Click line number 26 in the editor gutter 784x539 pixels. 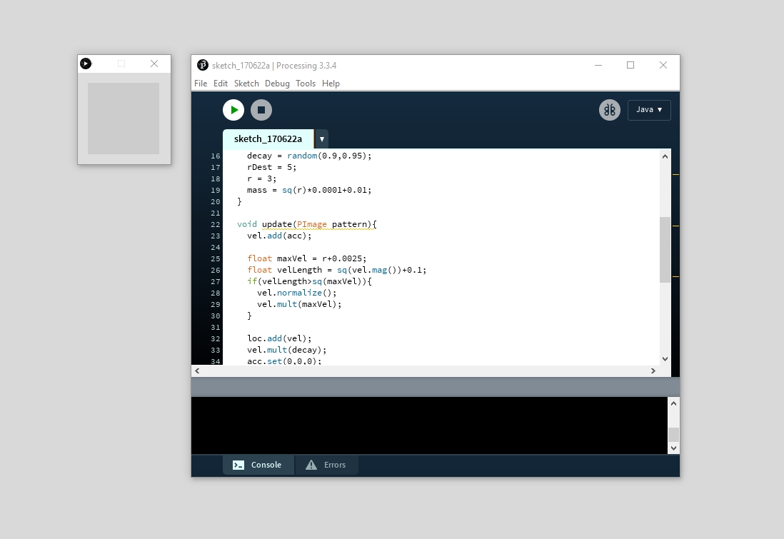pos(215,270)
